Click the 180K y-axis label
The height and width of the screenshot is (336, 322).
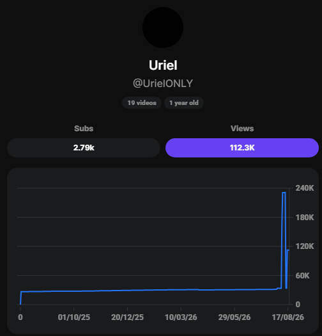(305, 218)
